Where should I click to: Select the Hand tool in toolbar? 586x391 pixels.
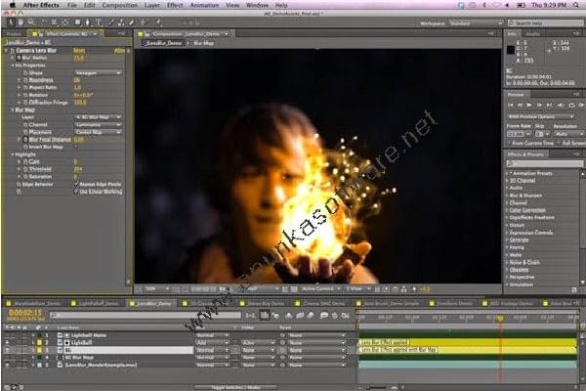click(x=21, y=22)
